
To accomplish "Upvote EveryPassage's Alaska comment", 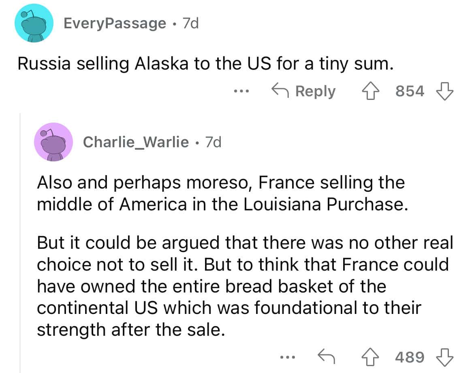I will (372, 91).
